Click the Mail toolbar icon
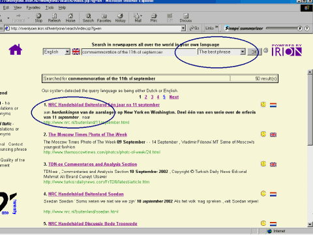Viewport: 313px width, 235px height. tap(137, 18)
